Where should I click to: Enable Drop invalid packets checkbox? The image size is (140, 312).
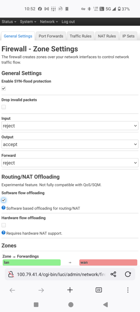[x=3, y=107]
